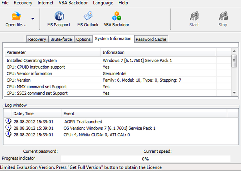
Task: Click the Open file folder icon
Action: pos(16,16)
